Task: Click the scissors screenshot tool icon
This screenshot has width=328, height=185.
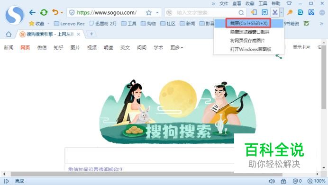Action: (x=275, y=12)
